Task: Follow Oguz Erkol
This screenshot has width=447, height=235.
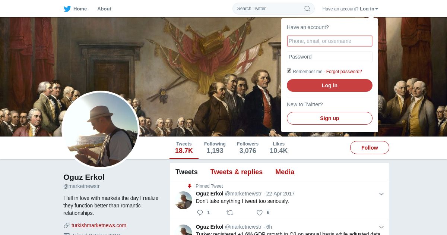Action: (x=370, y=148)
